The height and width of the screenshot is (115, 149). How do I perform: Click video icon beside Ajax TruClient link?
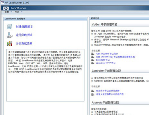93,54
